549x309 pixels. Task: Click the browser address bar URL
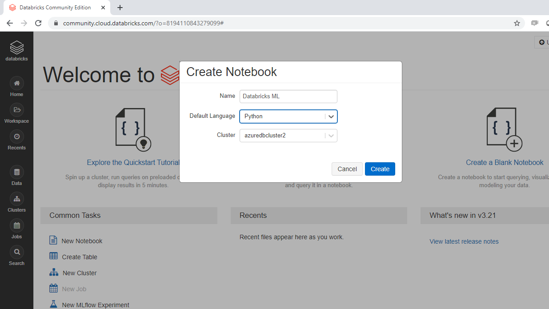143,23
